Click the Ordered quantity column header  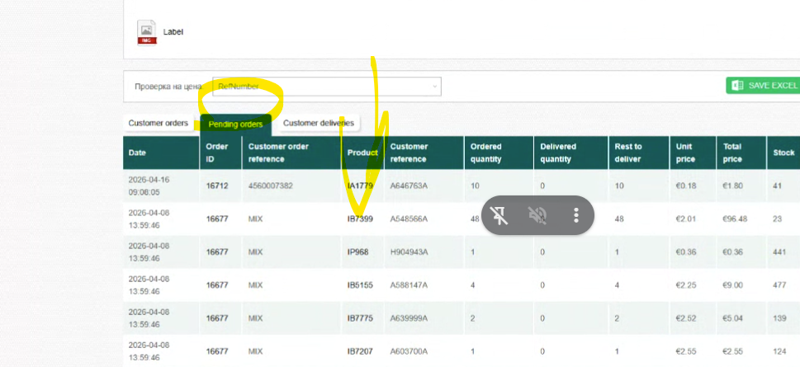point(485,153)
